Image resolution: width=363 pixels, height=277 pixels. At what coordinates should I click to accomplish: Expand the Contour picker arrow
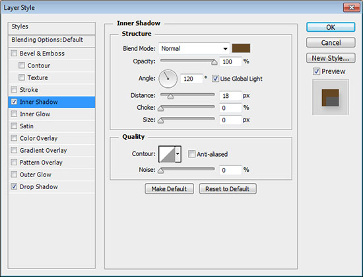pos(178,154)
